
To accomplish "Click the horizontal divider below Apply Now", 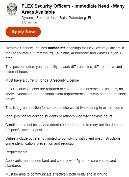I will point(64,41).
